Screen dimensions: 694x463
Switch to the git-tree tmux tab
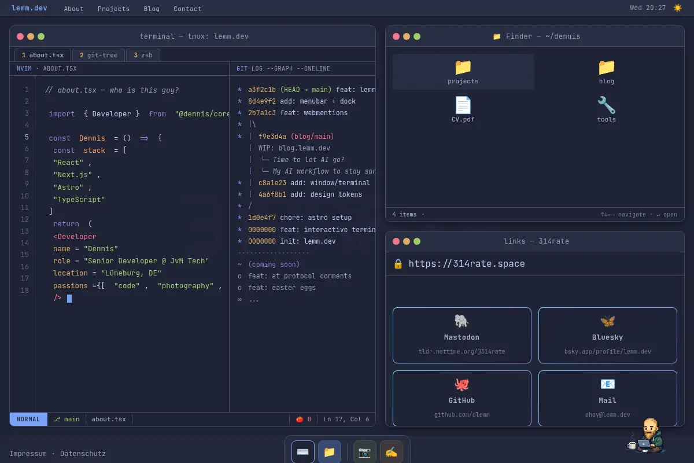coord(99,55)
